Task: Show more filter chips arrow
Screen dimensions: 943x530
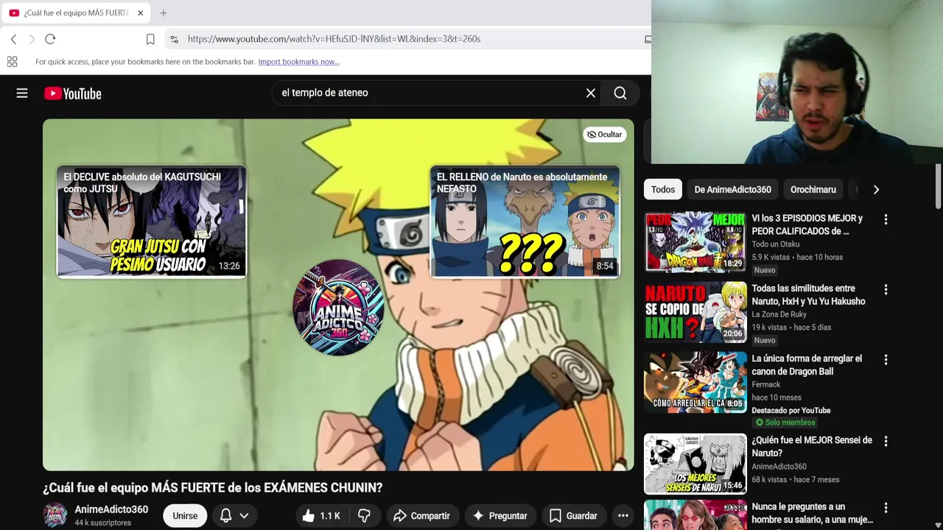Action: [876, 190]
